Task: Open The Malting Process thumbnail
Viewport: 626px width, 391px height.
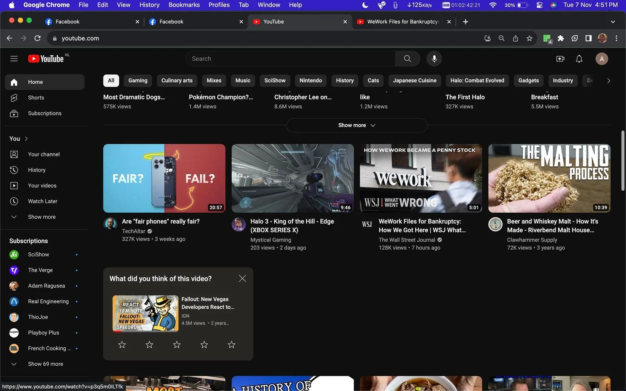Action: tap(549, 178)
